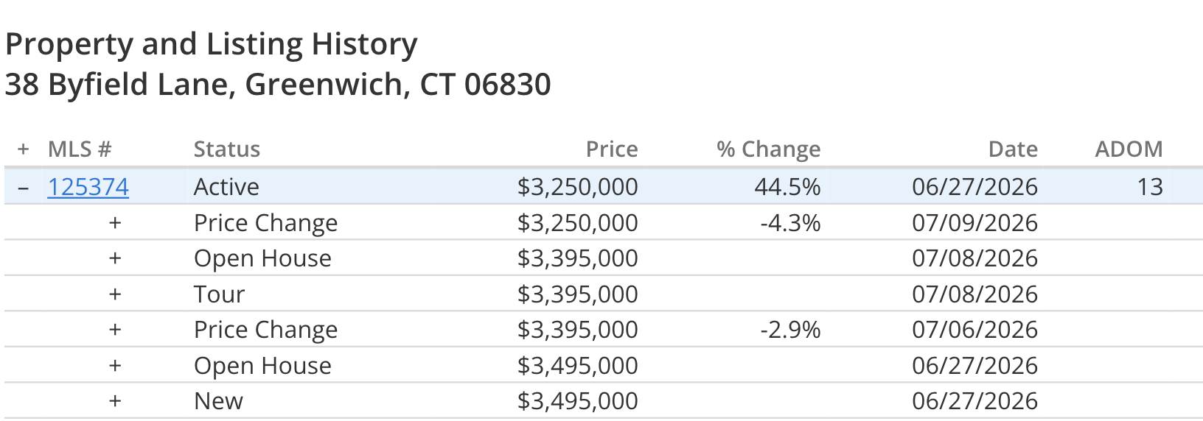Expand the 07/06/2026 Price Change row
This screenshot has width=1203, height=421.
tap(115, 330)
